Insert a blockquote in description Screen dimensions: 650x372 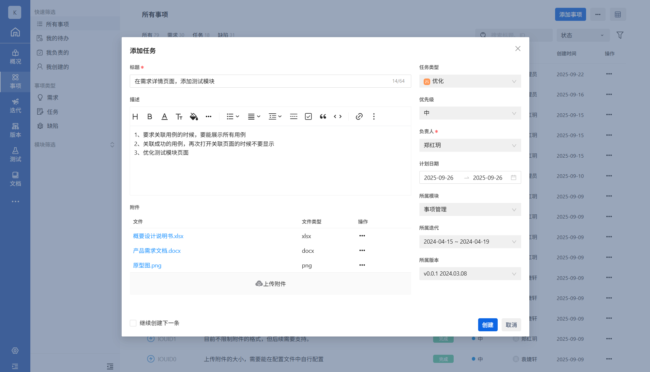point(323,117)
